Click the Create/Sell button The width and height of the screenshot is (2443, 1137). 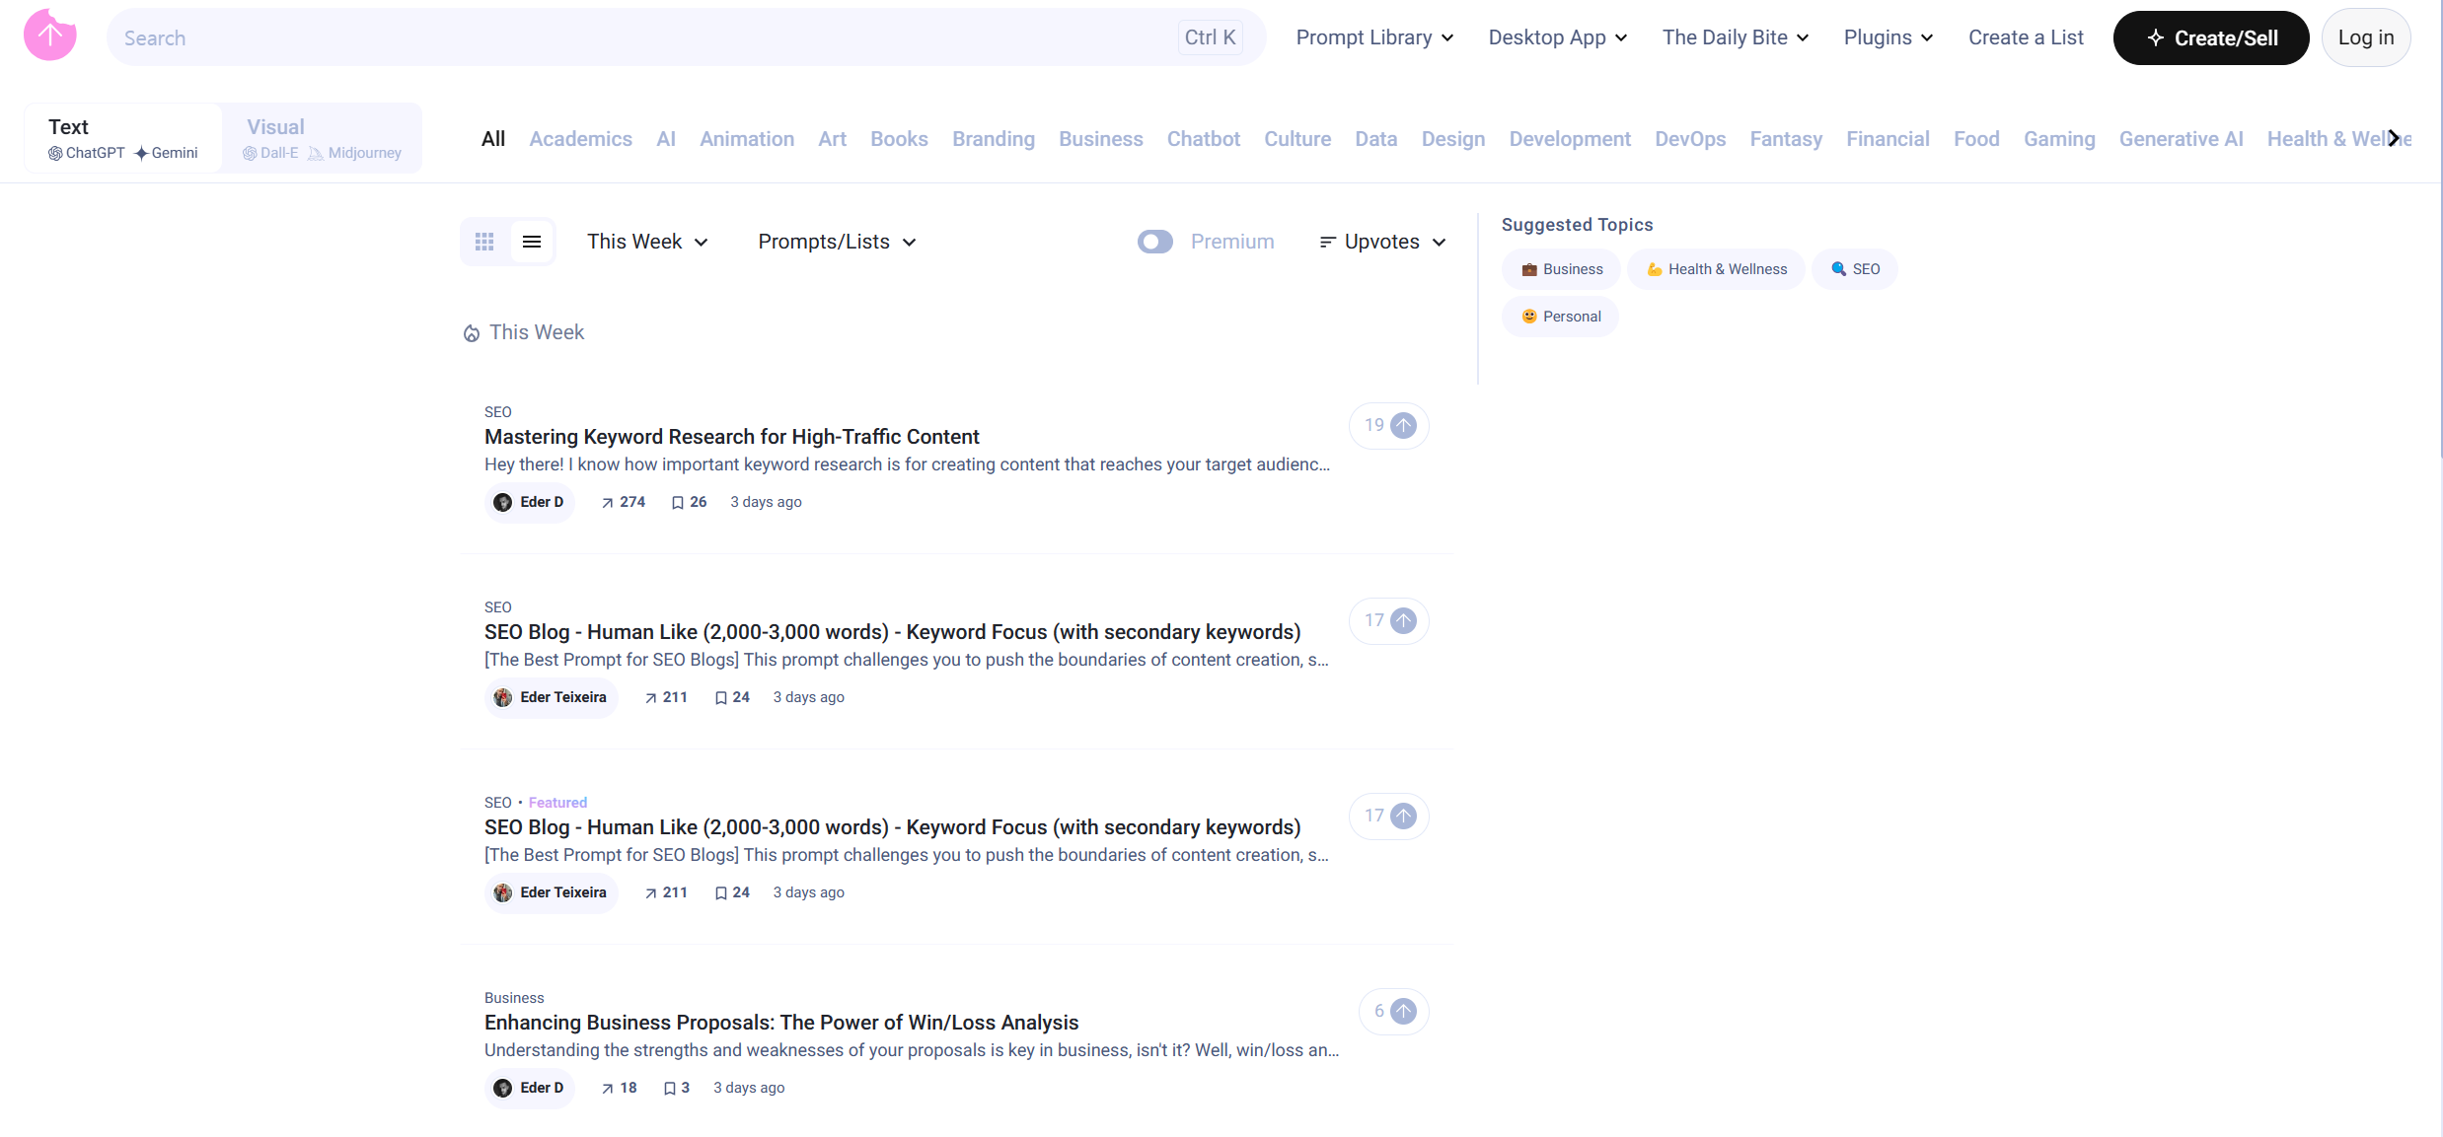(2210, 37)
